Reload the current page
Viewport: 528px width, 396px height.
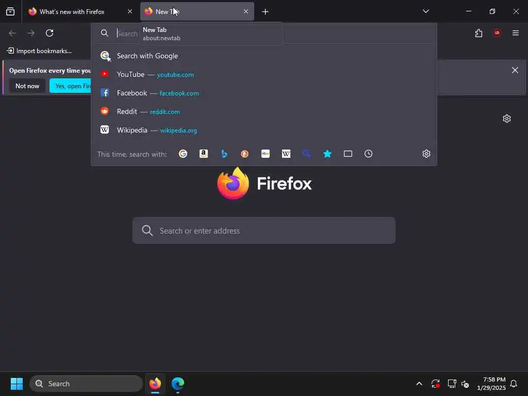click(49, 33)
